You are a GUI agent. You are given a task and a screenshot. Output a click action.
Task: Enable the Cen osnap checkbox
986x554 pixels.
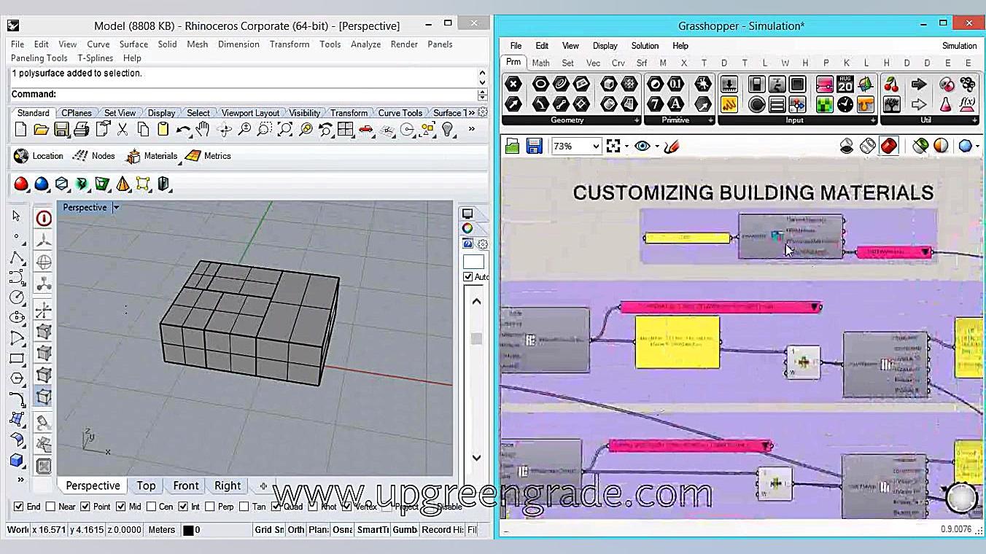coord(152,507)
